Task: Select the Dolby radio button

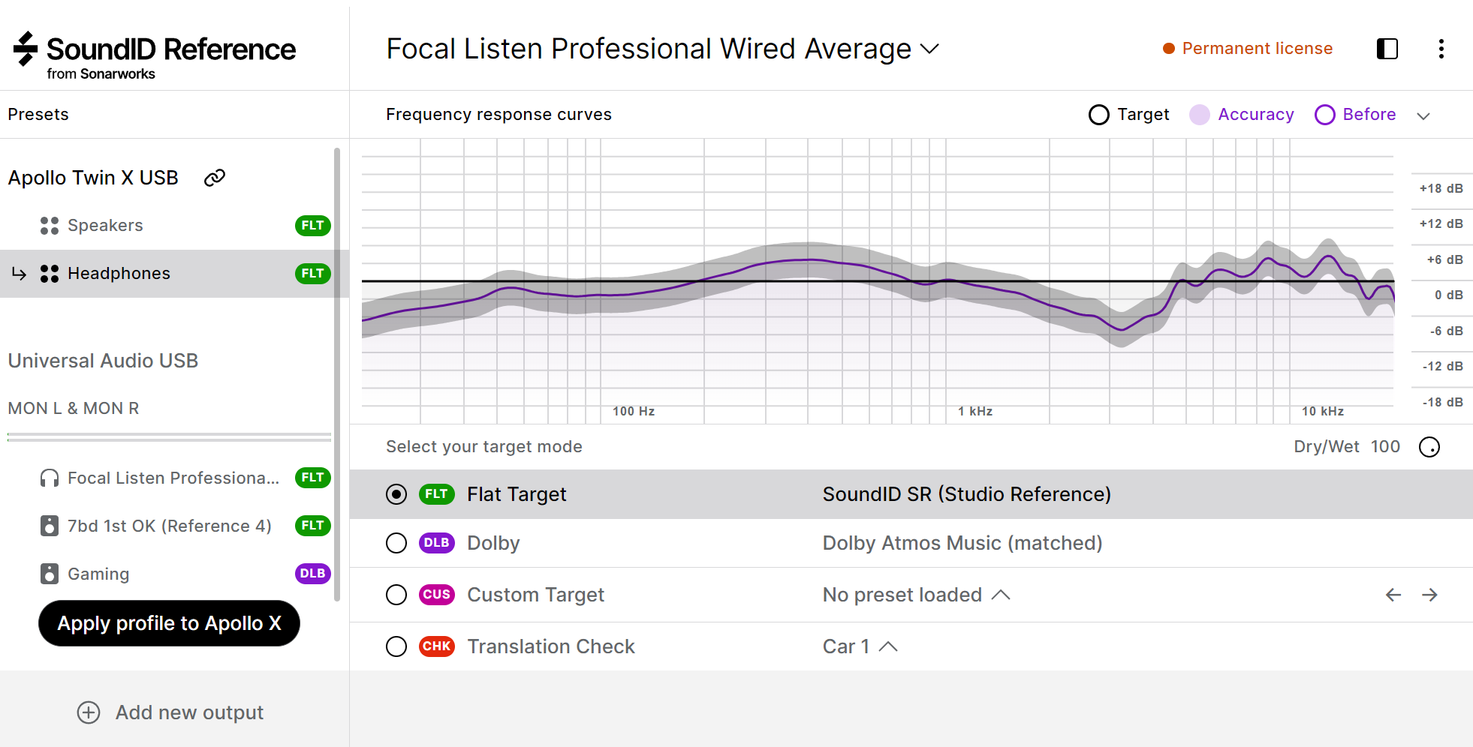Action: (x=396, y=543)
